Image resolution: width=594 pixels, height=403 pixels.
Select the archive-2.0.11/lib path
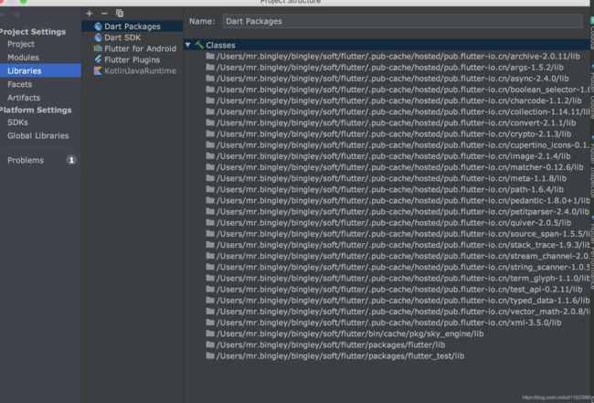[x=398, y=57]
